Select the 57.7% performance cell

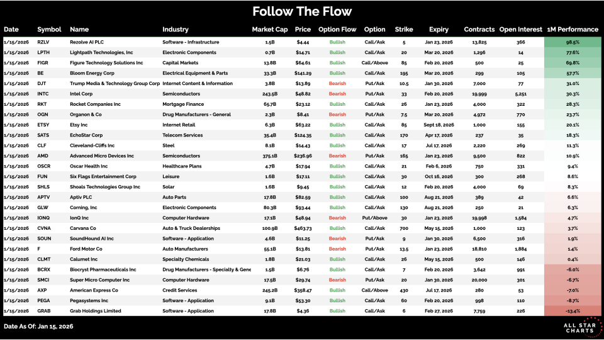coord(572,73)
